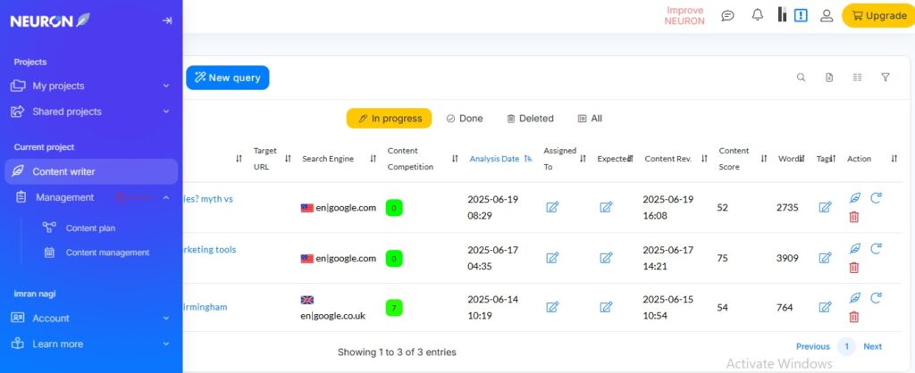The image size is (915, 373).
Task: Collapse the sidebar with the arrow icon
Action: (x=167, y=21)
